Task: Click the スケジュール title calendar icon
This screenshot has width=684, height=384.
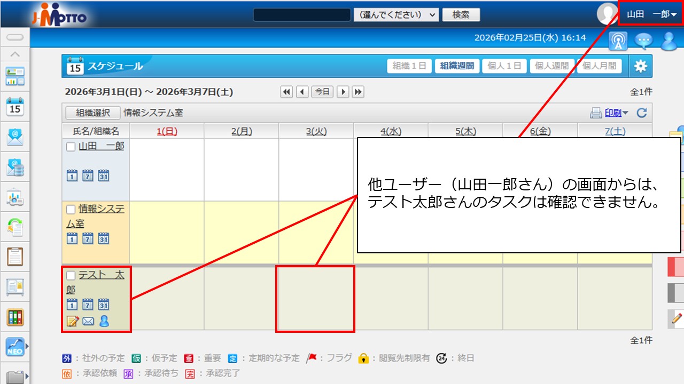Action: pos(75,66)
